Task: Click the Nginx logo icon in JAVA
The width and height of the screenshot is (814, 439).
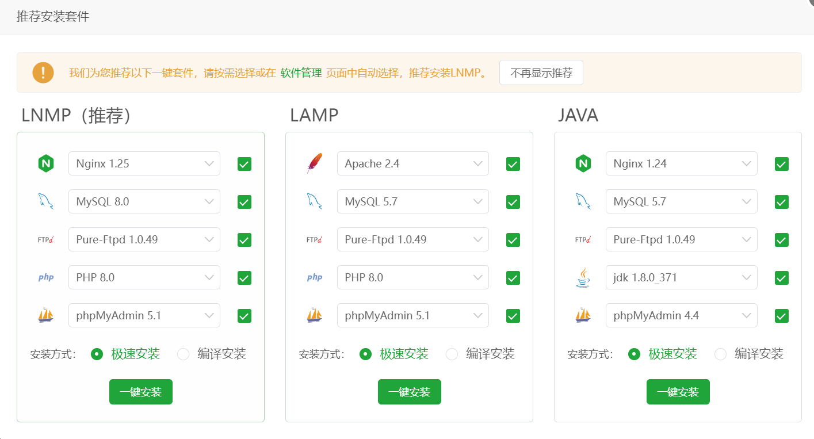Action: (583, 164)
